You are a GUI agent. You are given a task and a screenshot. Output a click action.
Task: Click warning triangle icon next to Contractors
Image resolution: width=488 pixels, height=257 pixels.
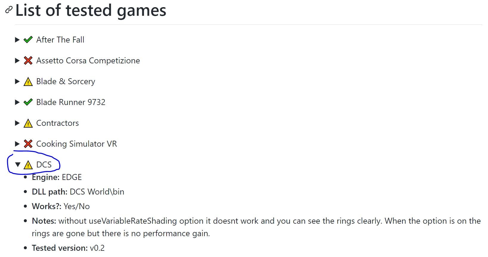[28, 123]
